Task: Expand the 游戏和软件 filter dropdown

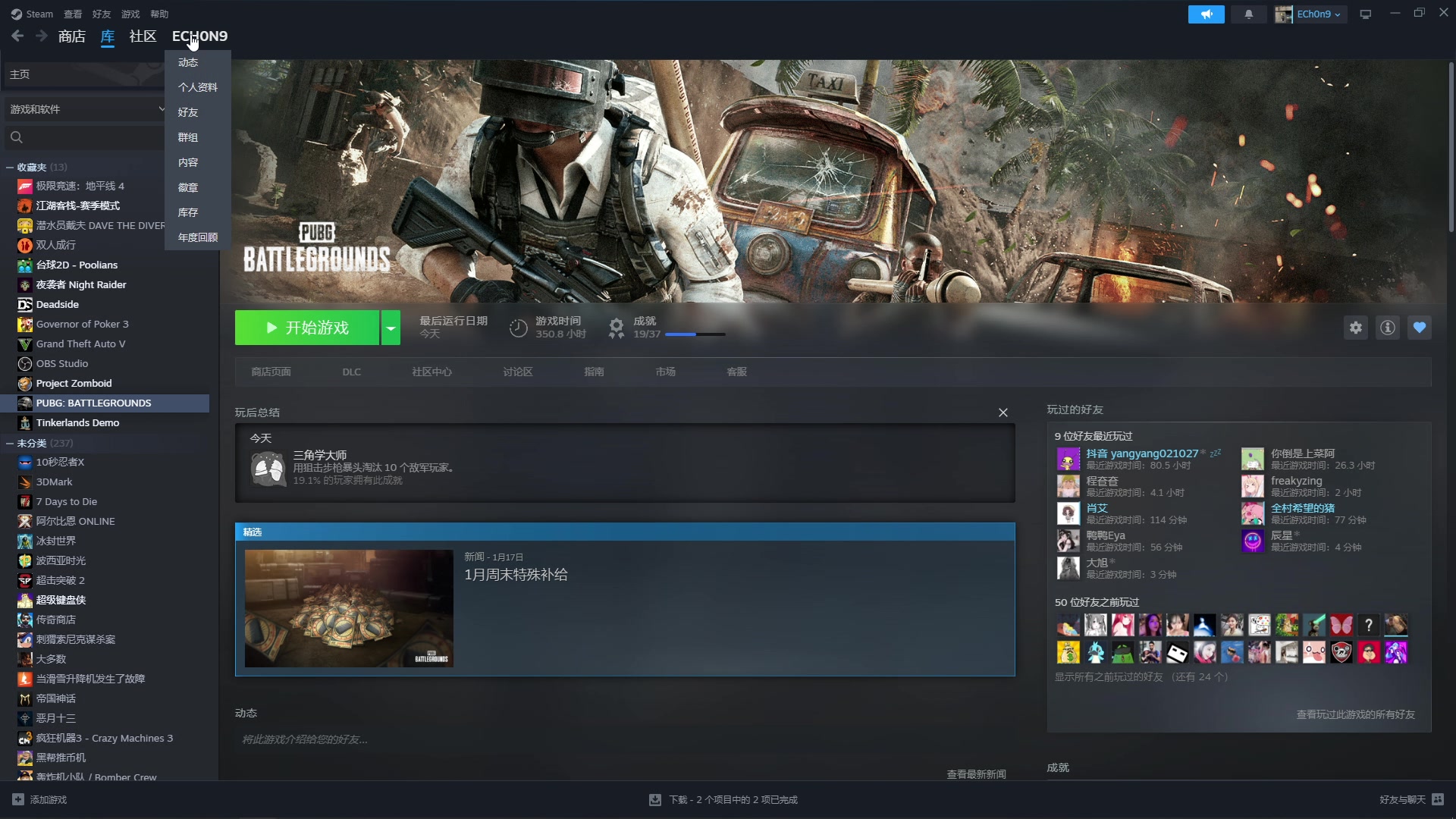Action: point(161,109)
